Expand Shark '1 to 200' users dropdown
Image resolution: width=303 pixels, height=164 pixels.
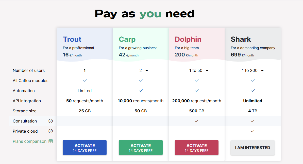pos(253,71)
